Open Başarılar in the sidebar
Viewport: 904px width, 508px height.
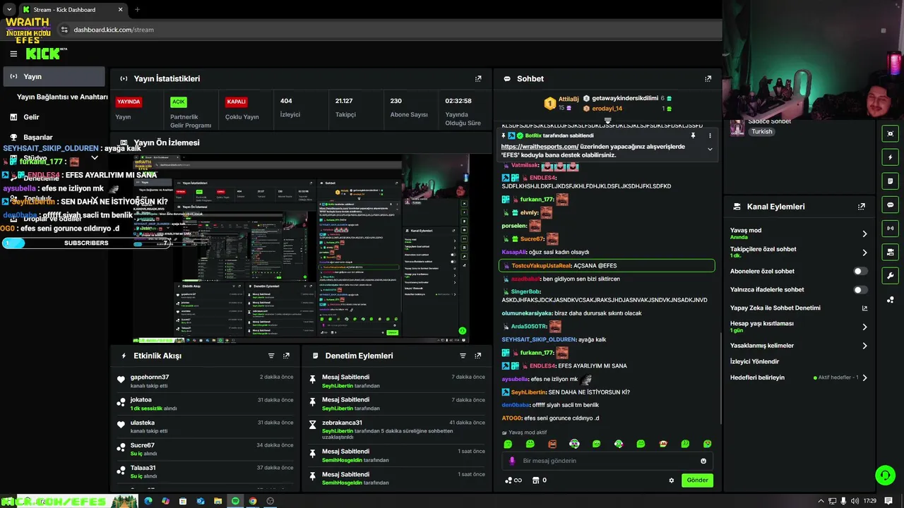[x=38, y=138]
